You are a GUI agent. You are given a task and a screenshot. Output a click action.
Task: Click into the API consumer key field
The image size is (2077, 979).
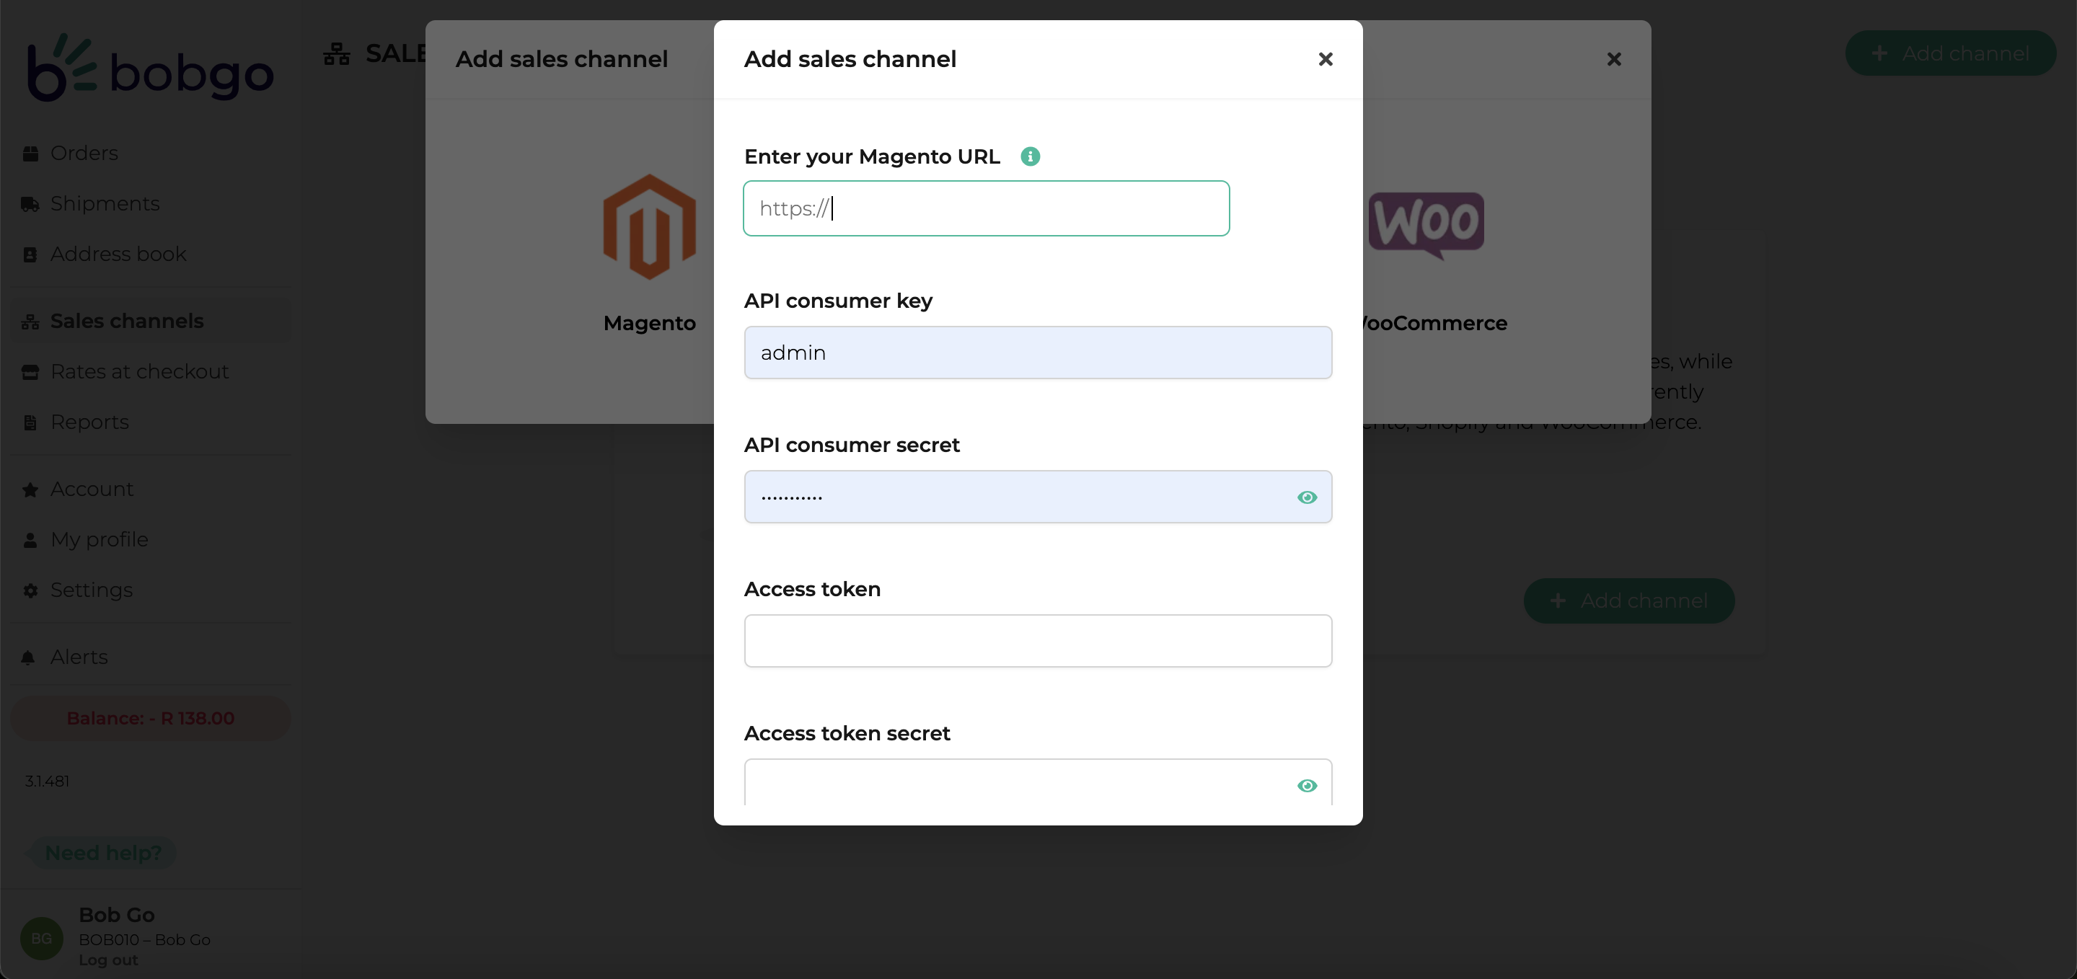[1038, 353]
